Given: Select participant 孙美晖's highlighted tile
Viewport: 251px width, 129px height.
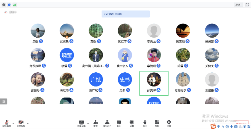Looking at the screenshot, I should [154, 83].
